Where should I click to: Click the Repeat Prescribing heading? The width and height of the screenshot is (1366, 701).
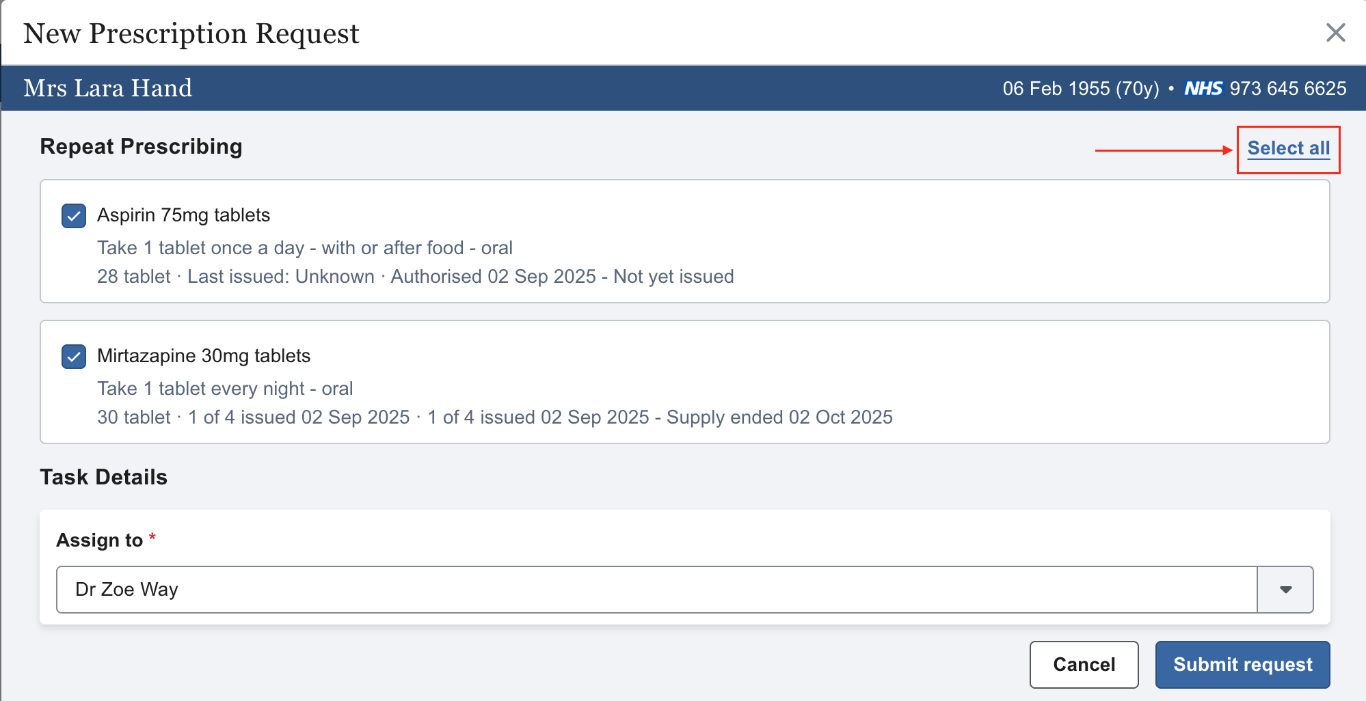[x=141, y=147]
